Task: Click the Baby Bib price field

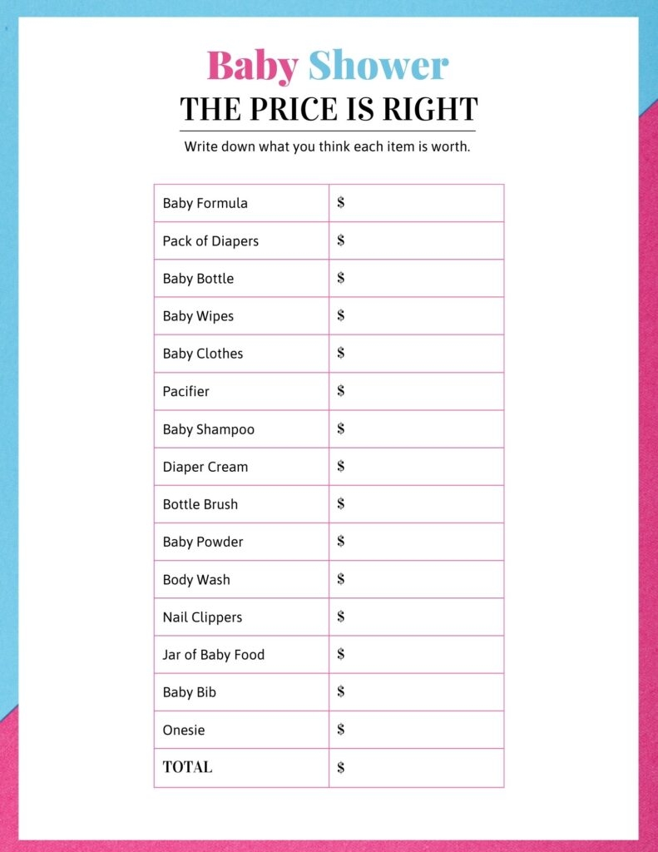Action: pos(416,692)
